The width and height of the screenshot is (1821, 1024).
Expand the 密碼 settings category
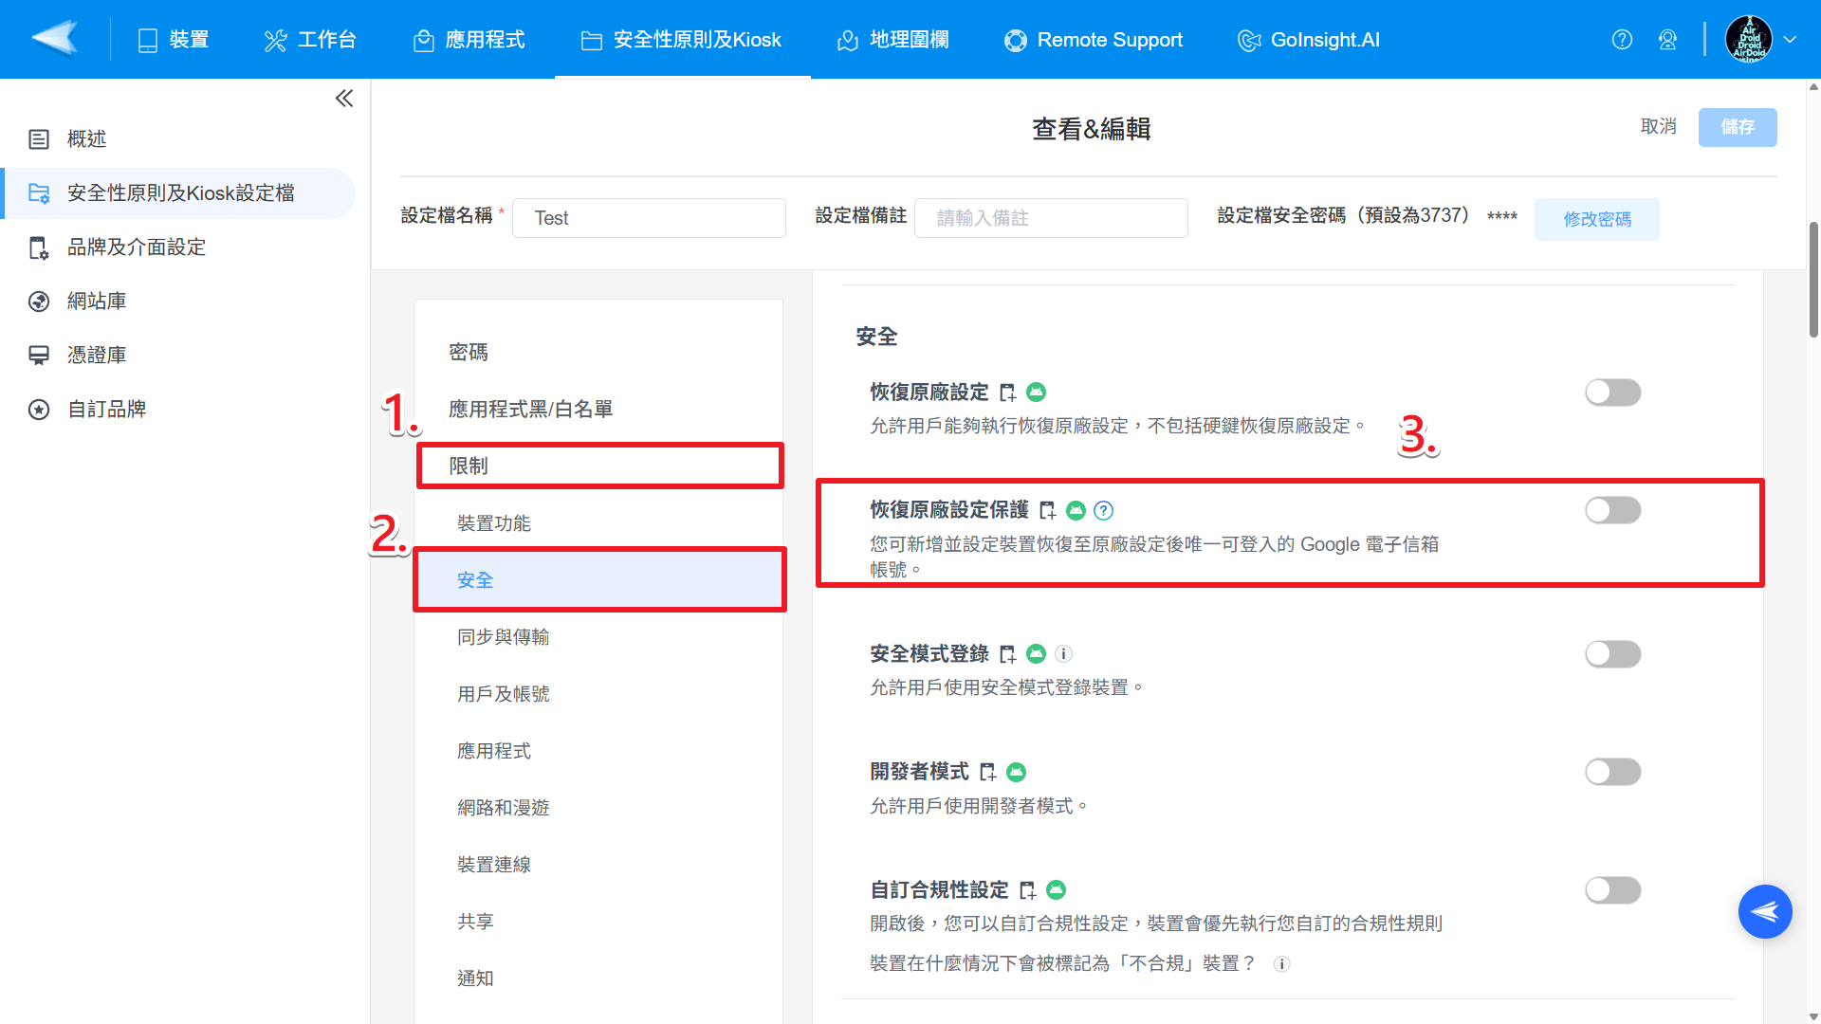(x=469, y=353)
